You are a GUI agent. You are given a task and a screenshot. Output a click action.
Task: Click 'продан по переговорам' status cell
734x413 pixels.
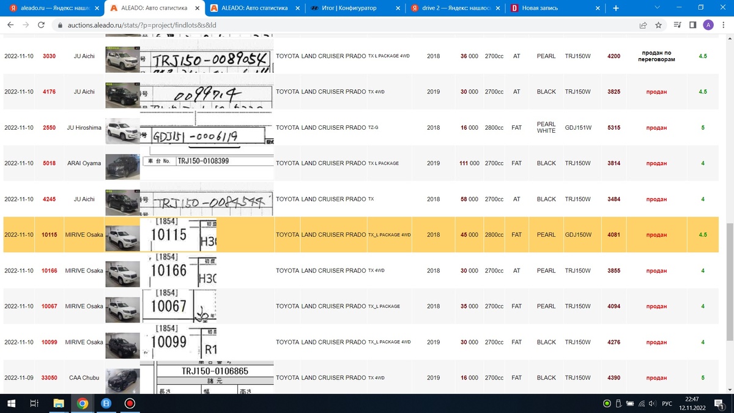pos(656,56)
